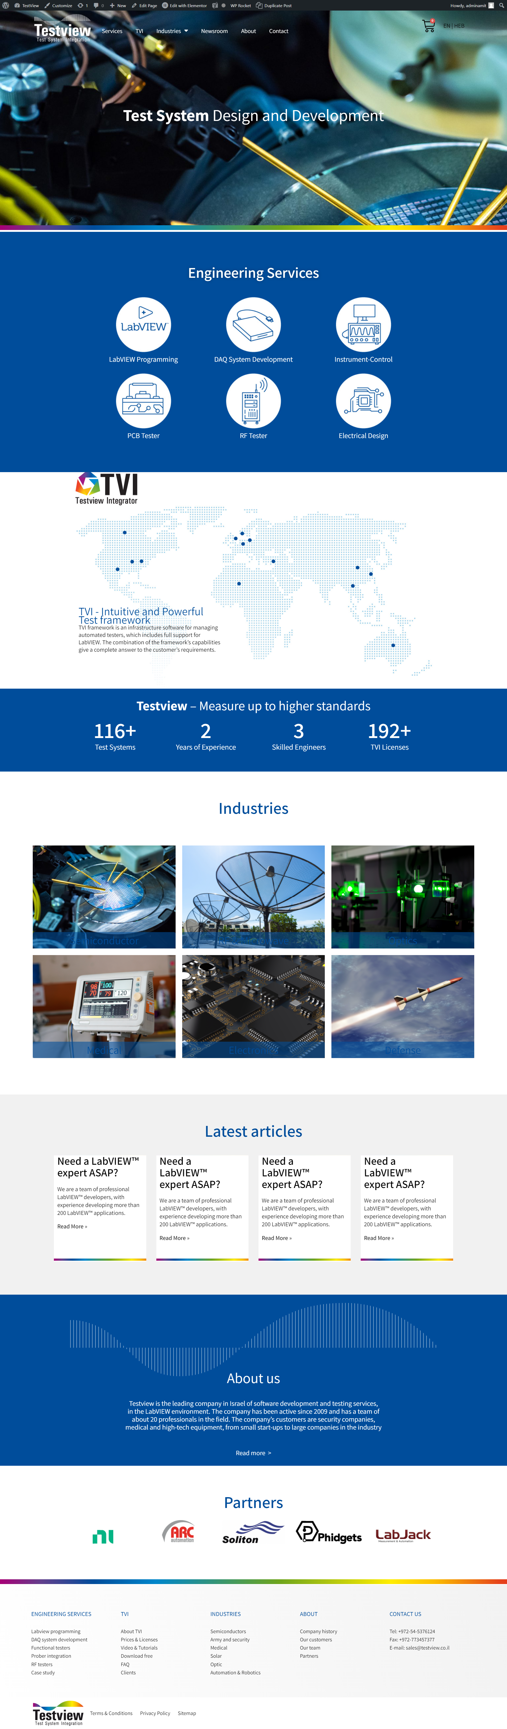Open the Prices & Licenses footer link
This screenshot has height=1729, width=507.
(139, 1640)
